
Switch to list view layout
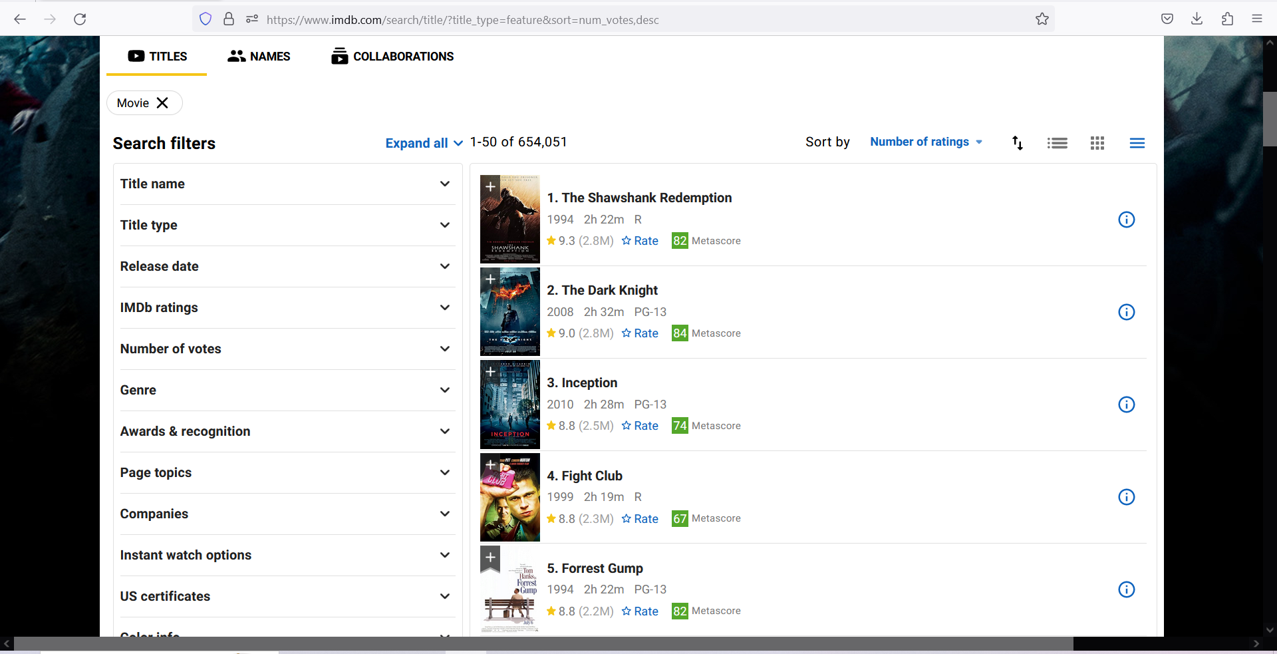(1057, 142)
